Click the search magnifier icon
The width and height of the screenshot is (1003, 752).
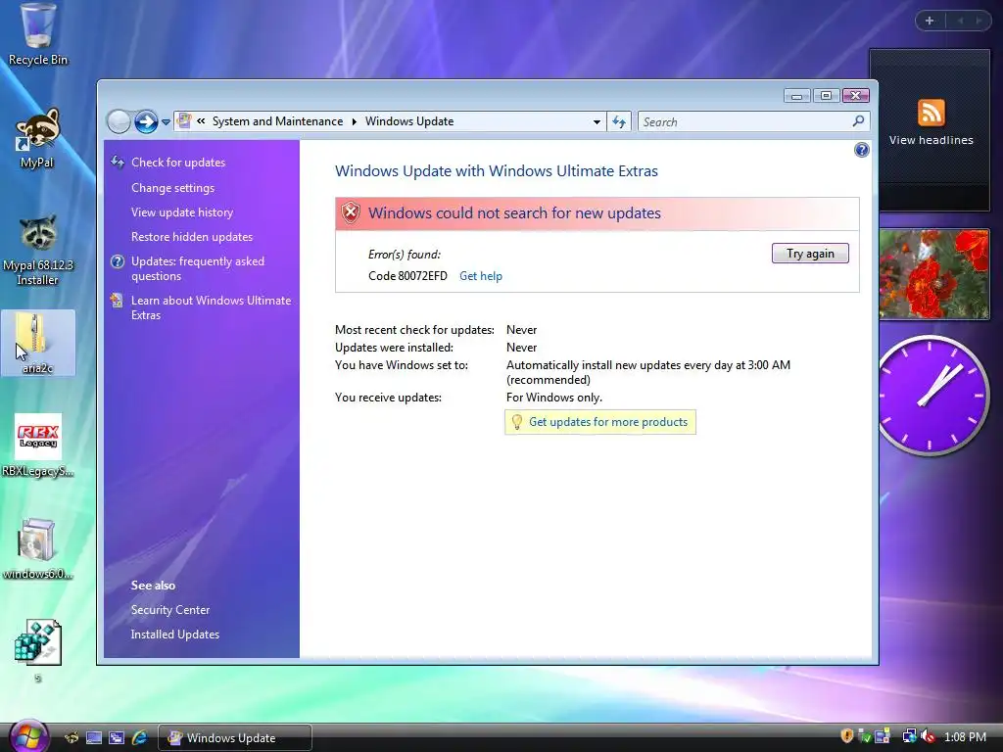pyautogui.click(x=858, y=120)
